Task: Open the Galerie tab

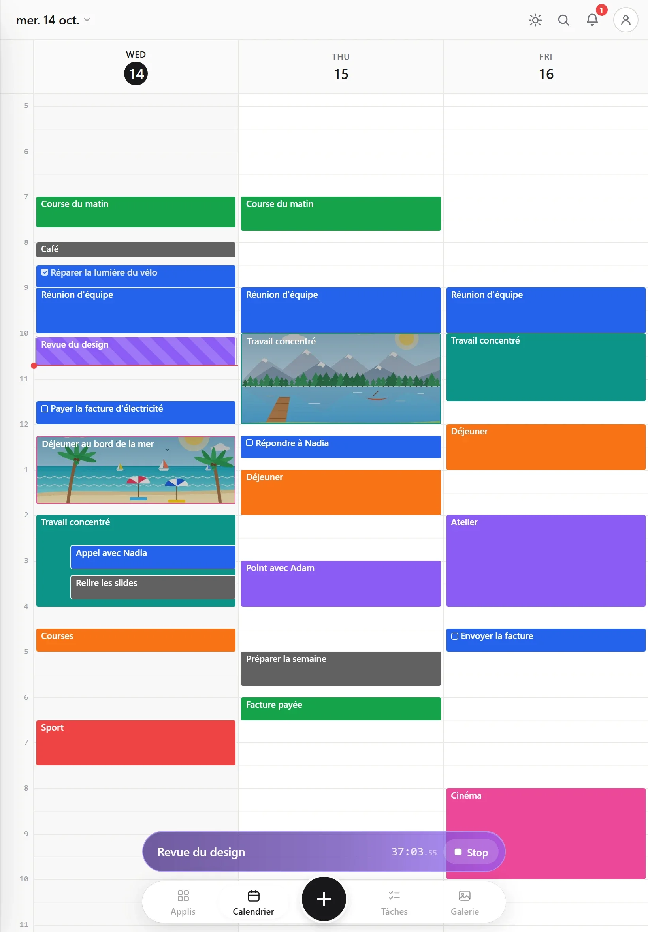Action: click(465, 902)
